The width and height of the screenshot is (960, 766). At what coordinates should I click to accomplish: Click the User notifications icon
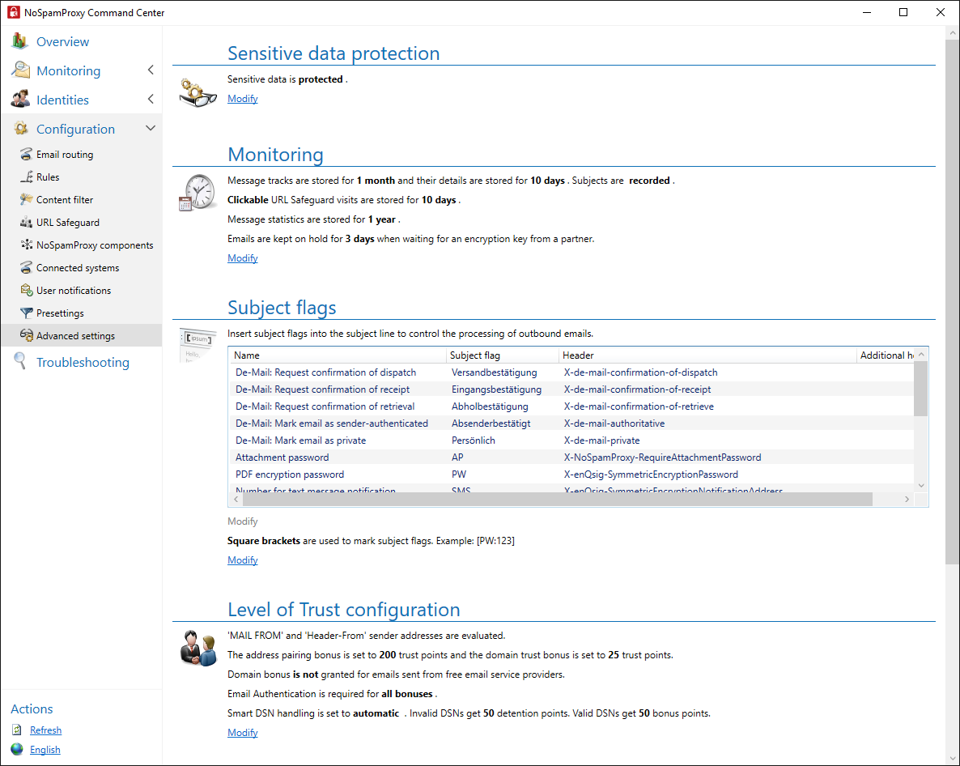pyautogui.click(x=27, y=290)
